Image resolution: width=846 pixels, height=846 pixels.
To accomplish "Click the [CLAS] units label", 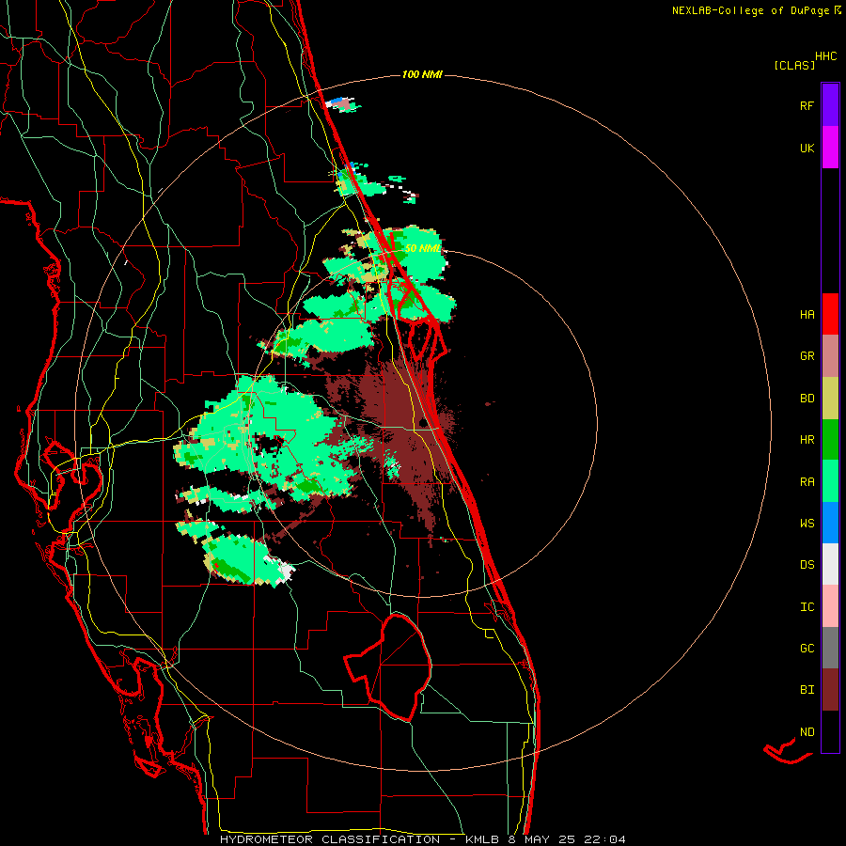I will (x=794, y=65).
